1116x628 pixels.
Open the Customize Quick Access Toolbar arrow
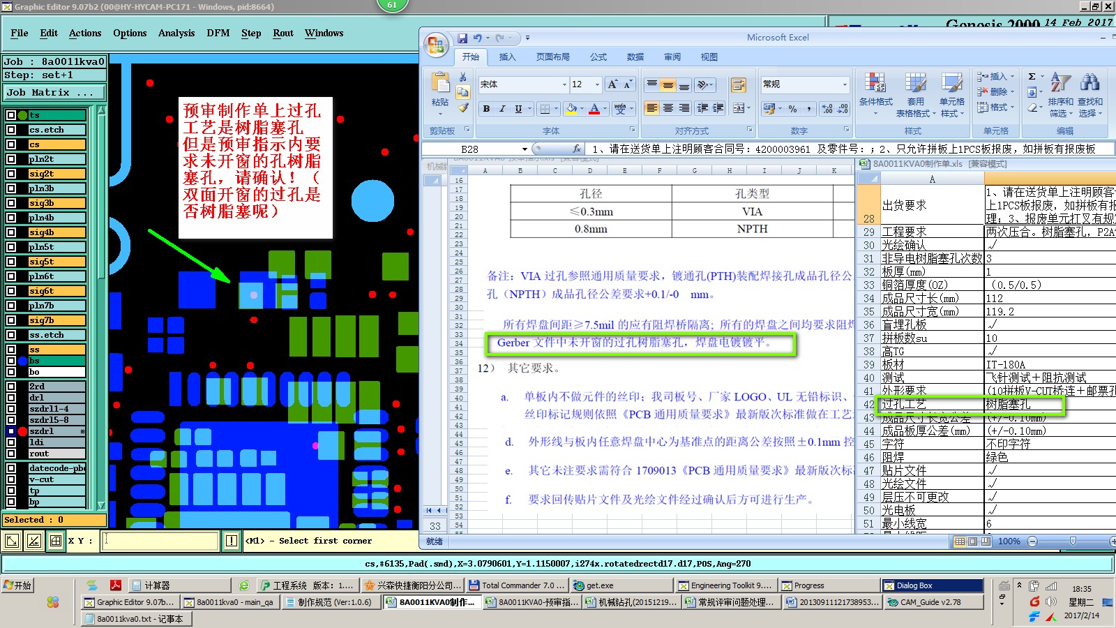527,38
